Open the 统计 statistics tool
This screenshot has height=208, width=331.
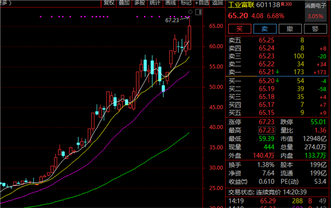point(155,3)
